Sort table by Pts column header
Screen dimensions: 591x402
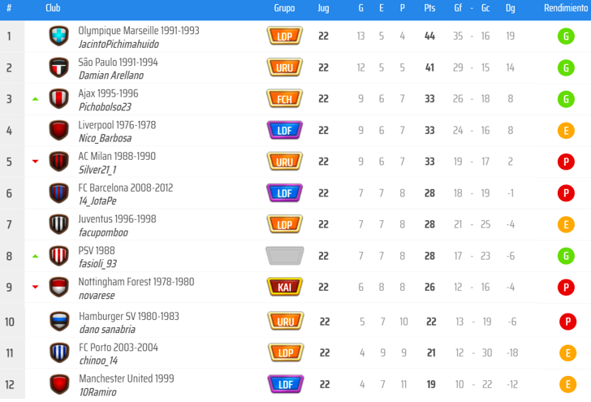tap(429, 8)
